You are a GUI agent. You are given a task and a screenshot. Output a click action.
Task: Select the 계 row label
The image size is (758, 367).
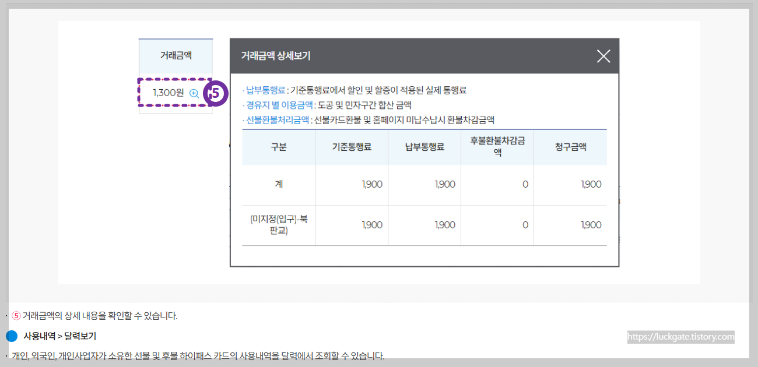click(x=279, y=185)
